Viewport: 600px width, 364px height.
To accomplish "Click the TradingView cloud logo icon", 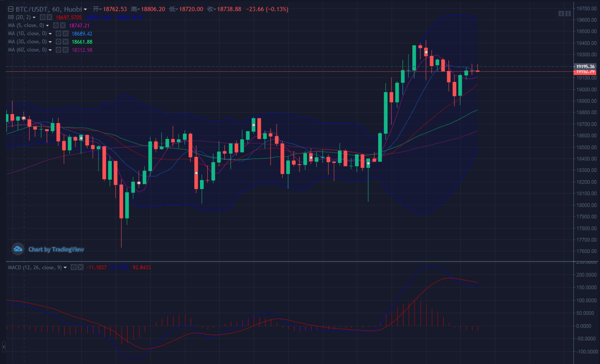I will tap(18, 249).
